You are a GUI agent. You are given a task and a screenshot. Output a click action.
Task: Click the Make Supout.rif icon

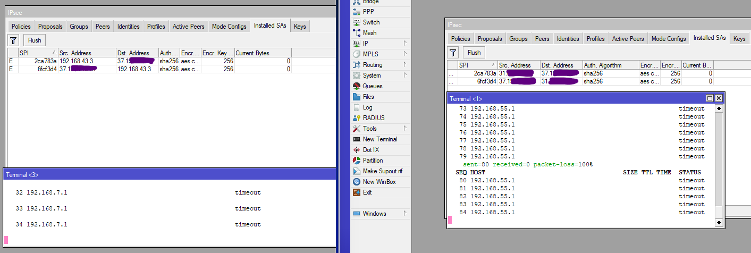(357, 171)
